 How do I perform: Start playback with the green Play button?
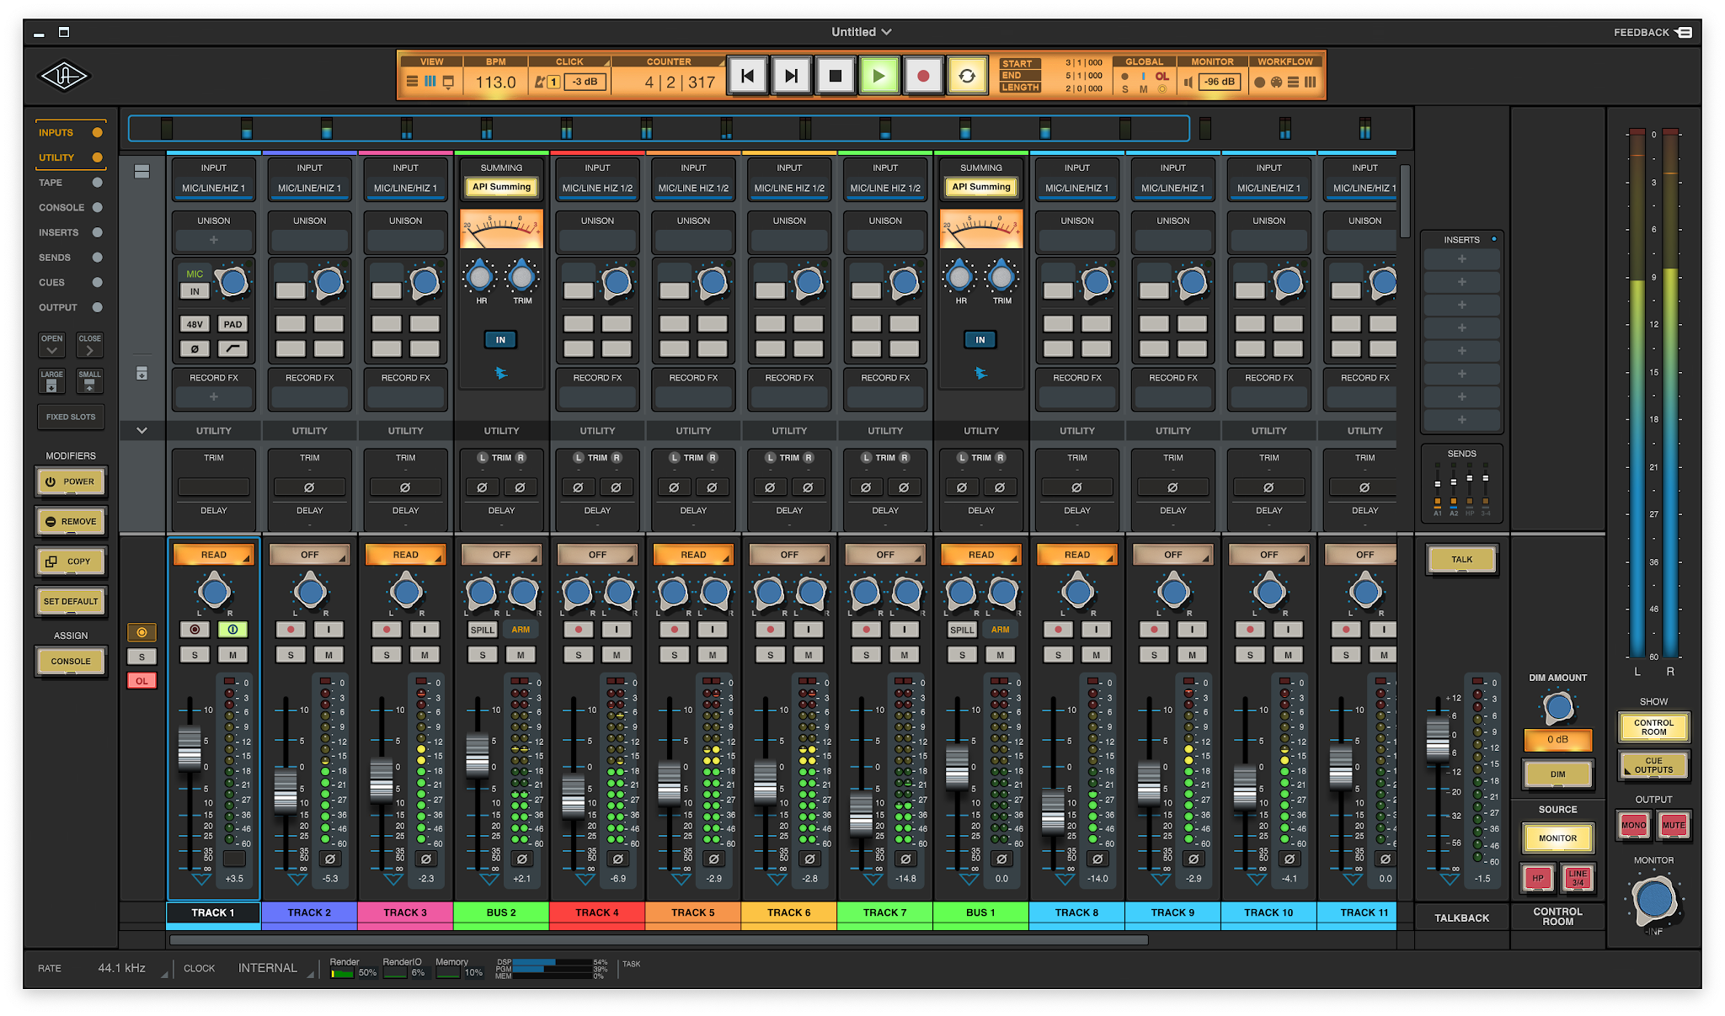tap(879, 77)
